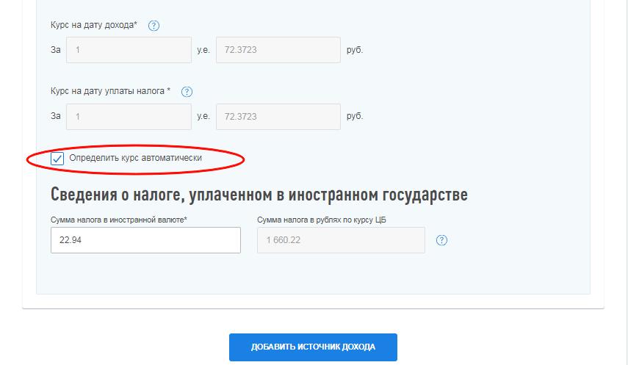Focus foreign currency tax amount field with 22.94
Image resolution: width=628 pixels, height=365 pixels.
(145, 240)
